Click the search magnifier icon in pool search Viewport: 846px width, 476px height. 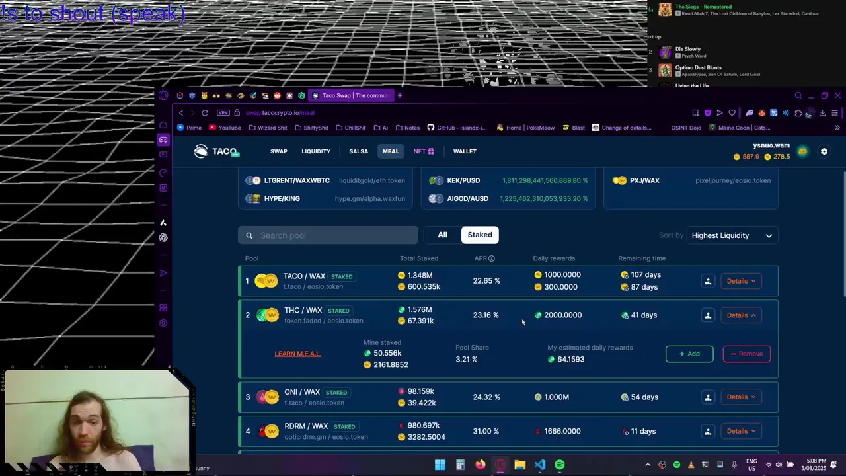(x=249, y=235)
